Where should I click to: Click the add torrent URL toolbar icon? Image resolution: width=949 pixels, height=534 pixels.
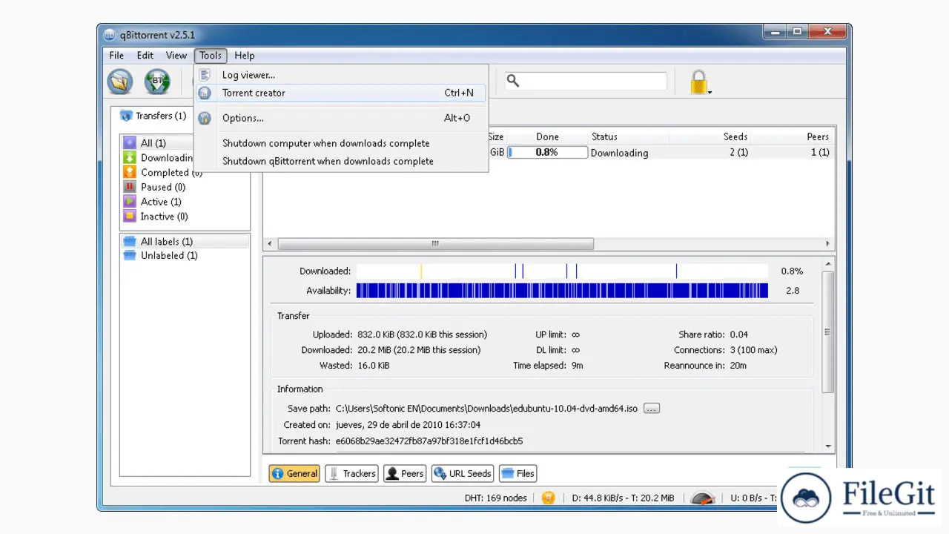157,82
